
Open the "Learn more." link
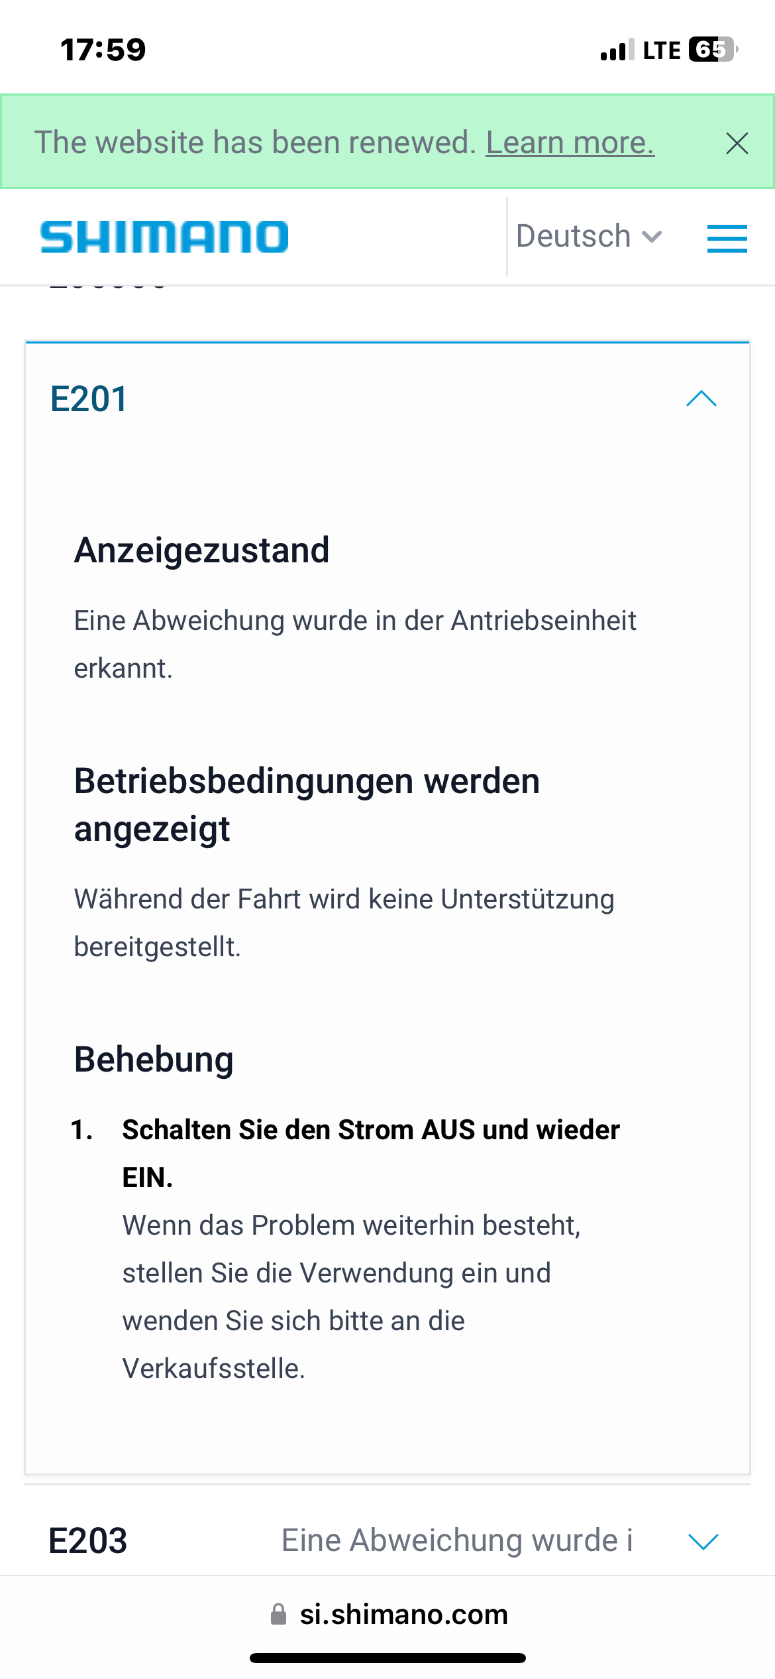click(x=570, y=143)
